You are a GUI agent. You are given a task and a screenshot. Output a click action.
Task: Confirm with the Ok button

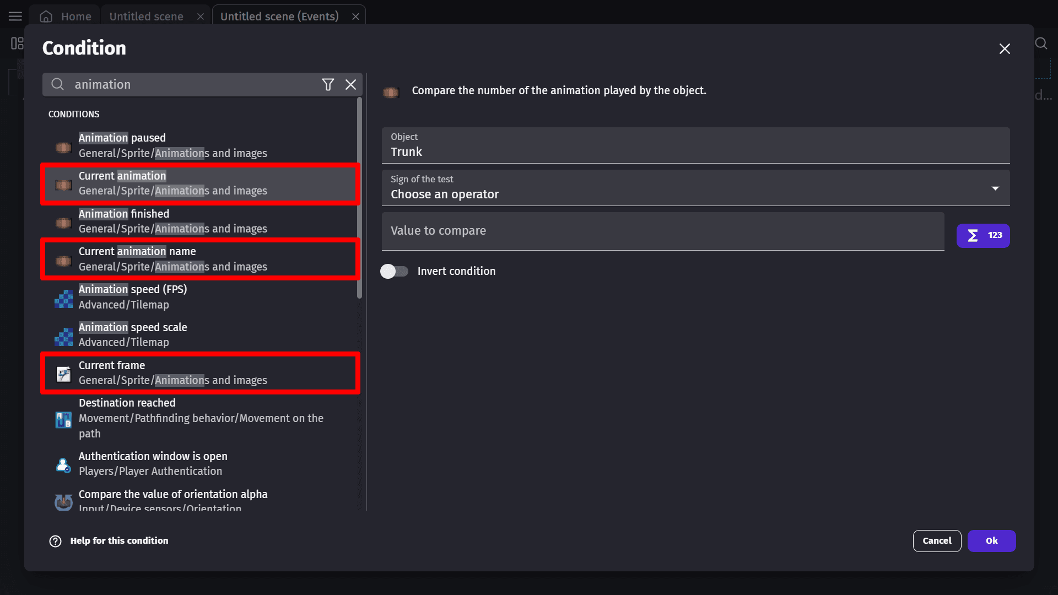(x=991, y=540)
